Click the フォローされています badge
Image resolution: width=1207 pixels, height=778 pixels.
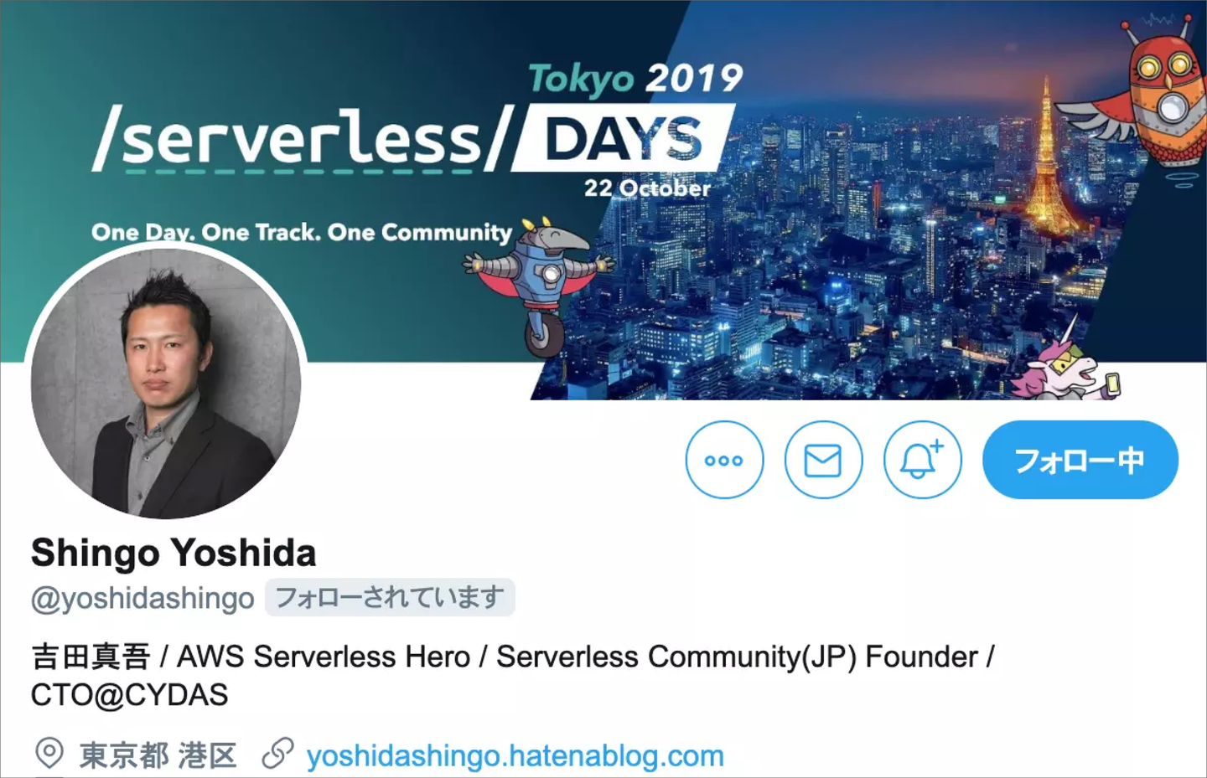tap(390, 597)
